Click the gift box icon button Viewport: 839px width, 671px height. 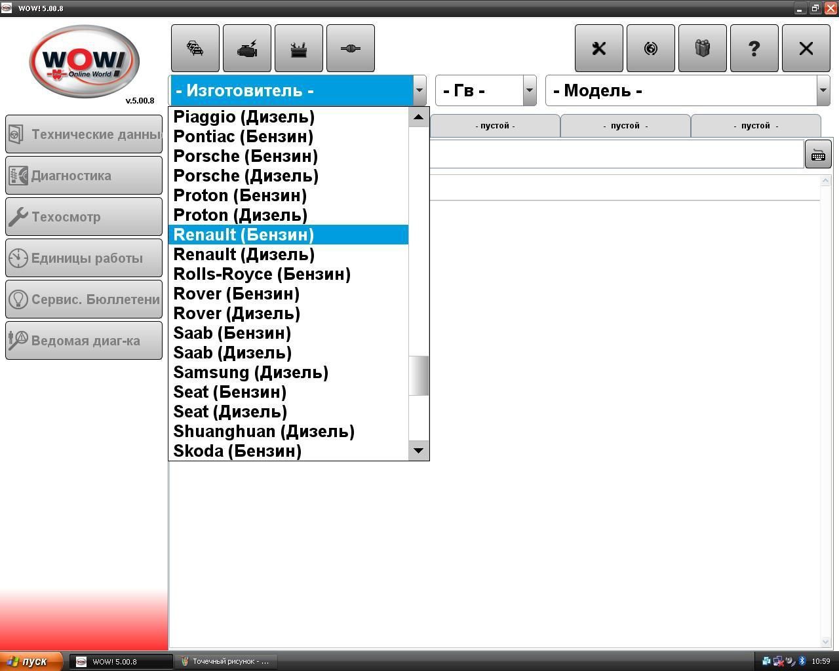coord(703,48)
